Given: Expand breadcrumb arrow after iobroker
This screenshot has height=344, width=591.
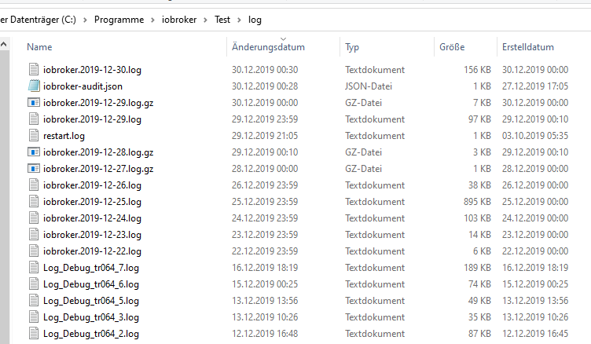Looking at the screenshot, I should 205,20.
